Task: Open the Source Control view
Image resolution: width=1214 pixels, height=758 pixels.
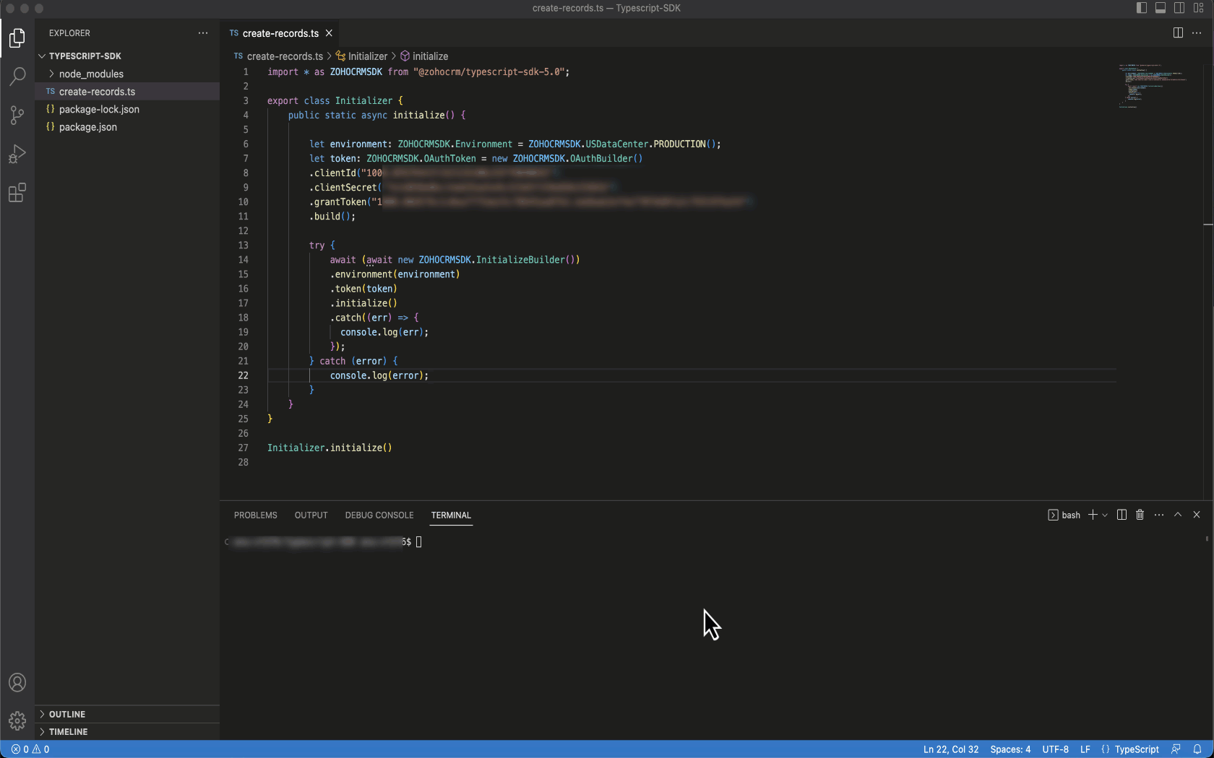Action: click(17, 115)
